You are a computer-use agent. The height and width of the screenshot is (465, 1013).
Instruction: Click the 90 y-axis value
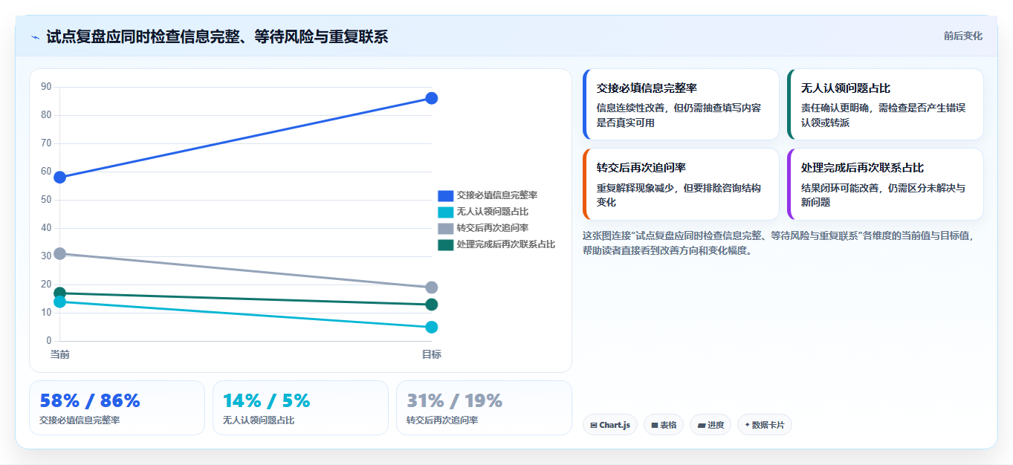[46, 87]
